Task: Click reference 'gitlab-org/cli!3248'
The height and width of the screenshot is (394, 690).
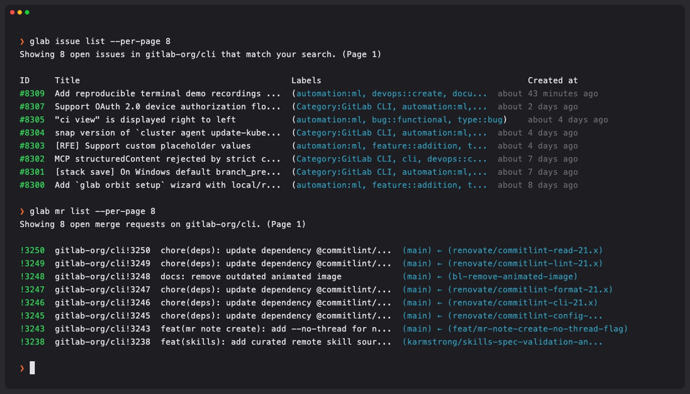Action: pyautogui.click(x=103, y=276)
